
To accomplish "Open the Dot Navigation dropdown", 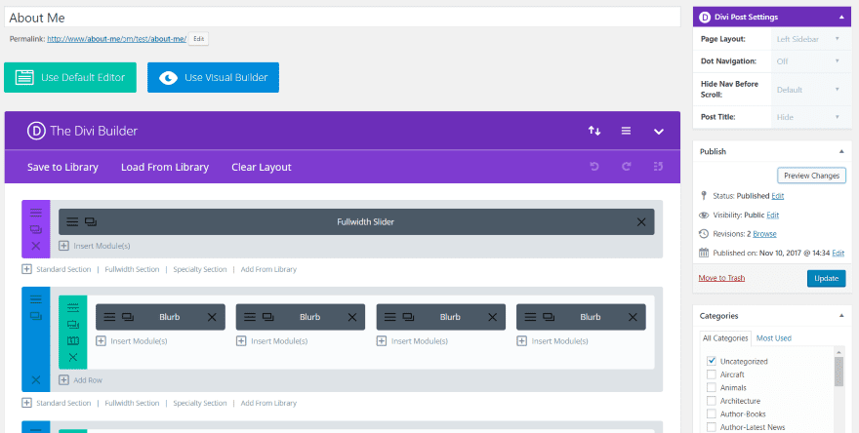I will coord(808,60).
